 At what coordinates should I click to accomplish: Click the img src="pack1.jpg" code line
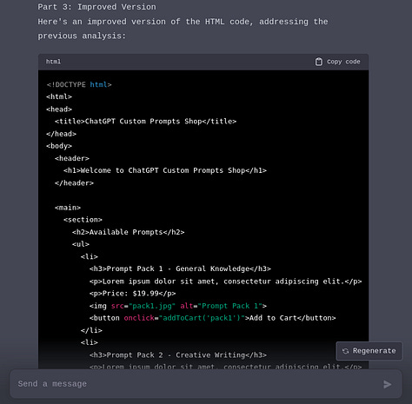click(178, 306)
